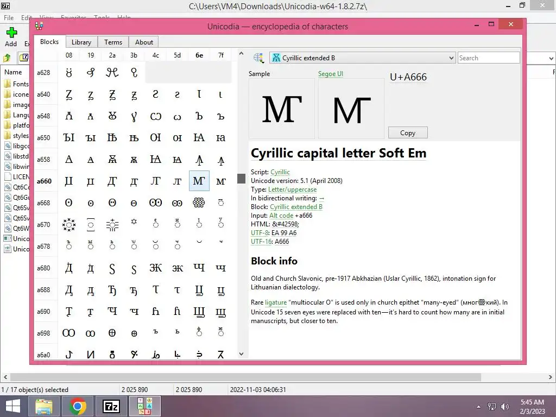This screenshot has width=556, height=417.
Task: Follow the bidirectional writing arrow link
Action: pos(321,198)
